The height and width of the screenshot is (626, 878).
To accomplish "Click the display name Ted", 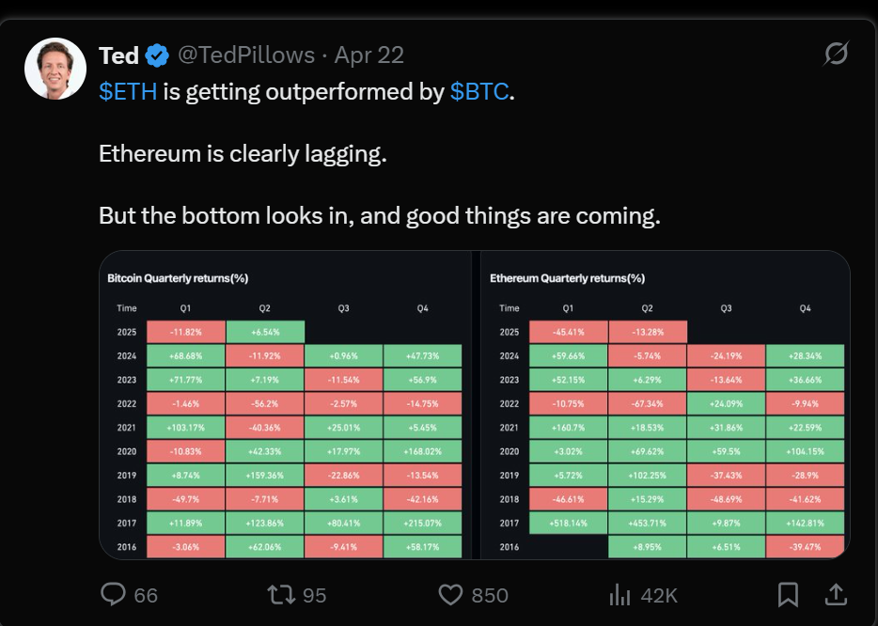I will [x=119, y=55].
